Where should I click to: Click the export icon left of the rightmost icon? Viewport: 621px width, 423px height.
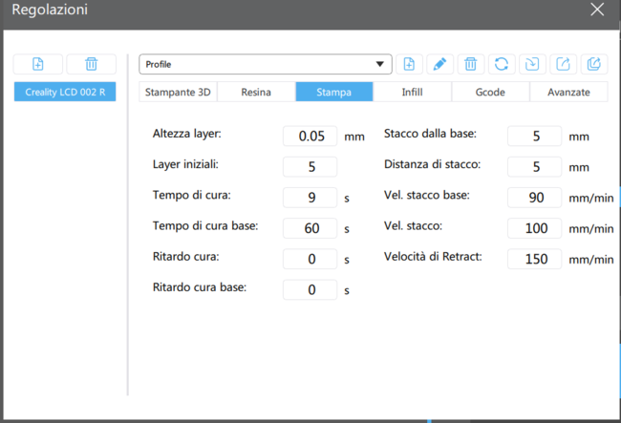click(x=564, y=64)
